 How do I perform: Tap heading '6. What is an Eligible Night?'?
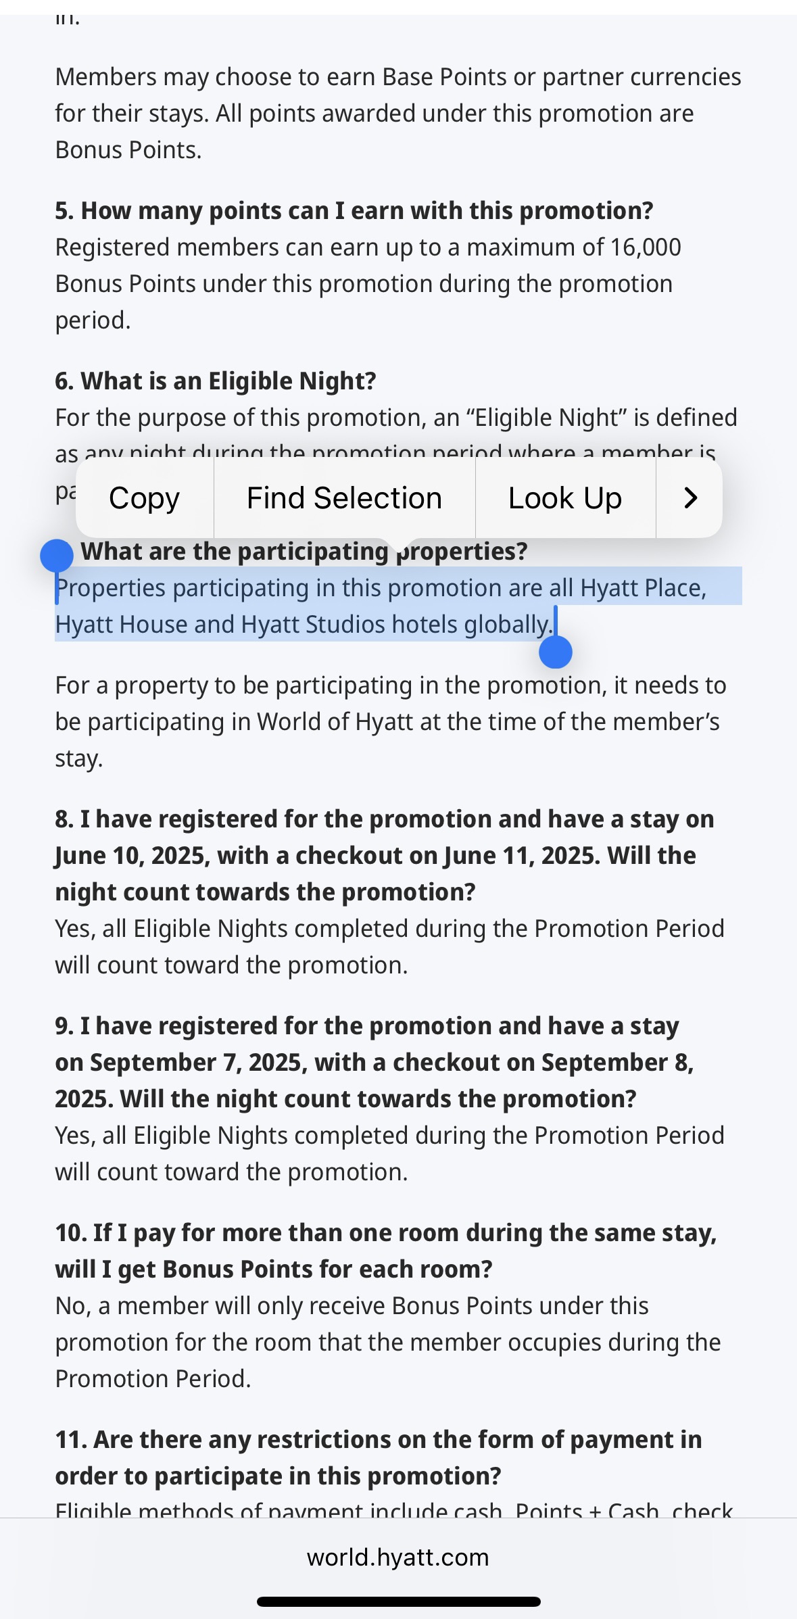(x=216, y=381)
